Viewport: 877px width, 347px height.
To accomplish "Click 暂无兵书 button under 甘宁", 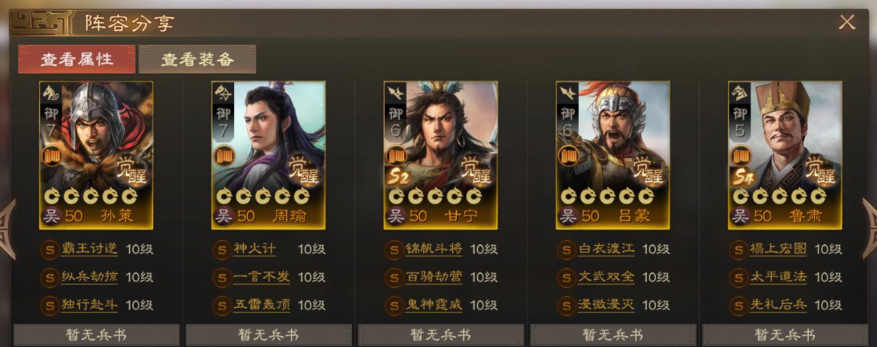I will (441, 335).
